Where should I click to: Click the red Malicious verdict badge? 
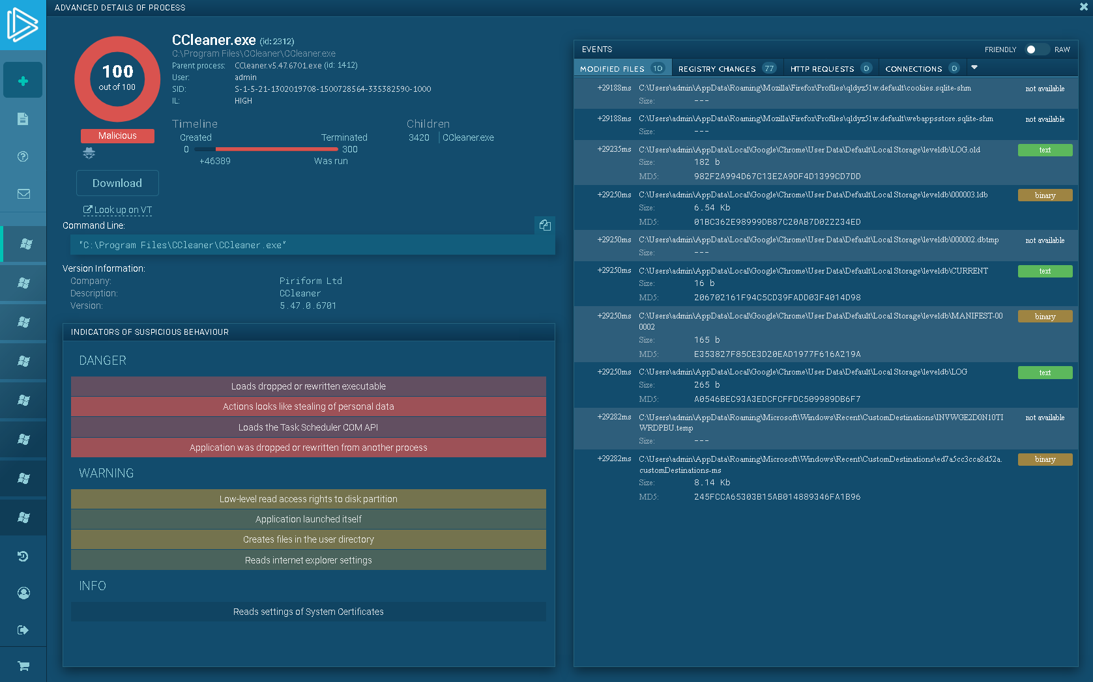(x=117, y=135)
